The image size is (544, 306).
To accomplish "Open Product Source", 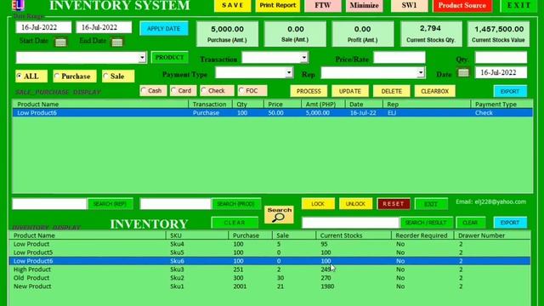I will point(462,6).
